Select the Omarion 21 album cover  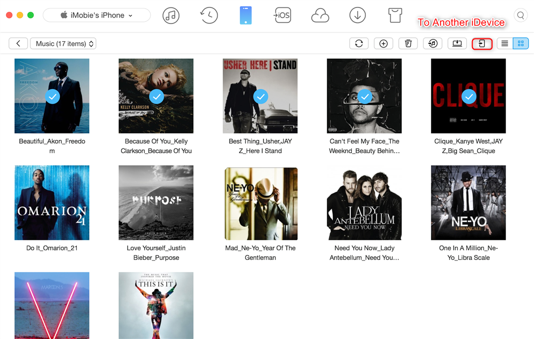(x=52, y=203)
